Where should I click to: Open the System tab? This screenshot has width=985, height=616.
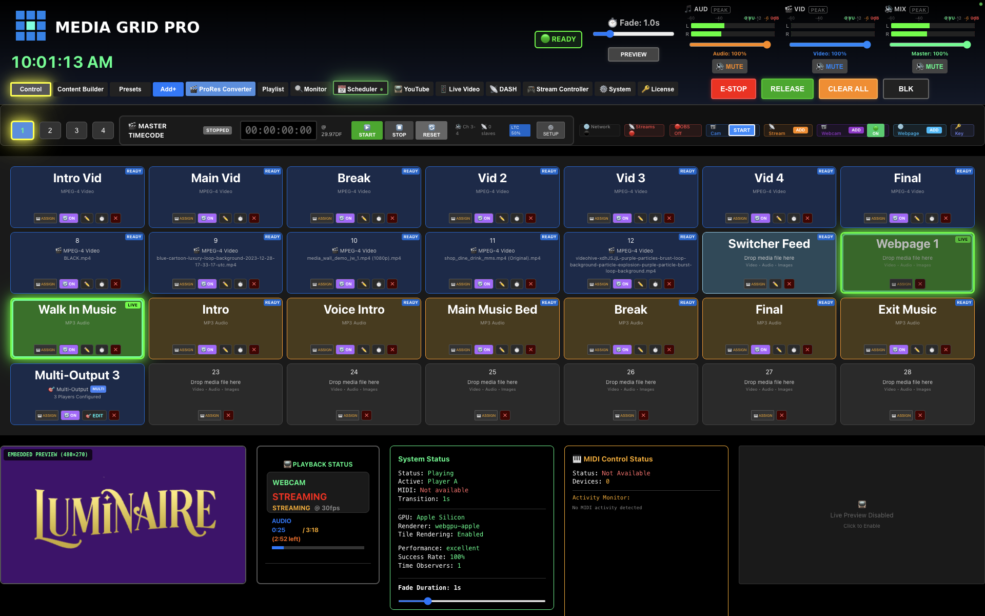tap(615, 89)
